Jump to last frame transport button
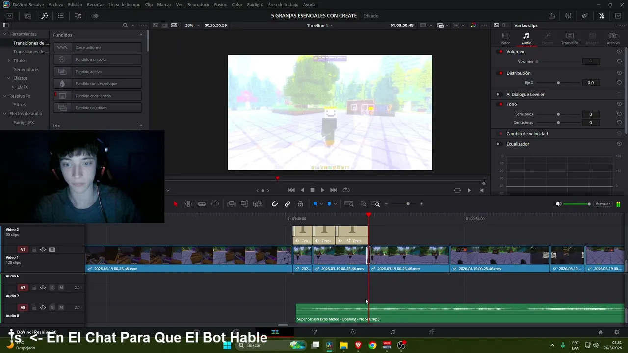The image size is (628, 353). click(x=334, y=190)
